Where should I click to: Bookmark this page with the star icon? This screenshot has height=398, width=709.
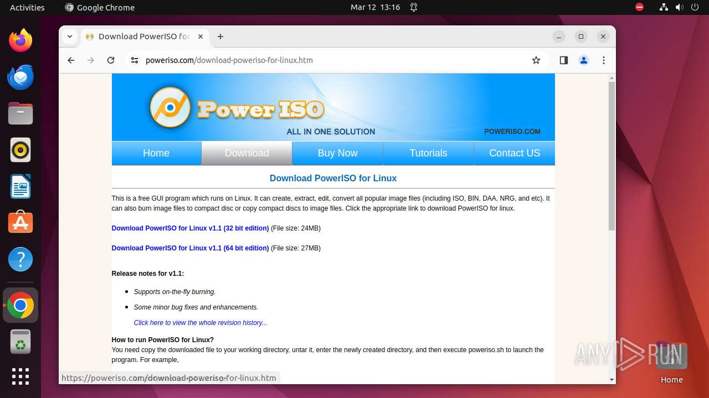(536, 60)
